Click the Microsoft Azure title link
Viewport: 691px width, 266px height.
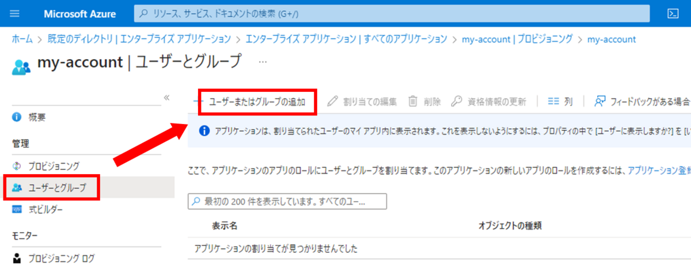click(x=79, y=13)
